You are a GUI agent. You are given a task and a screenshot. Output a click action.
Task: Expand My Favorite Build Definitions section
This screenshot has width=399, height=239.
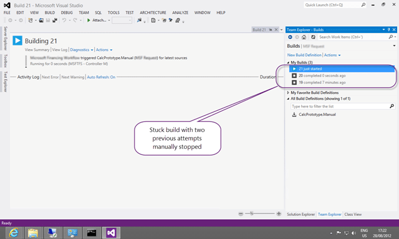tap(288, 93)
